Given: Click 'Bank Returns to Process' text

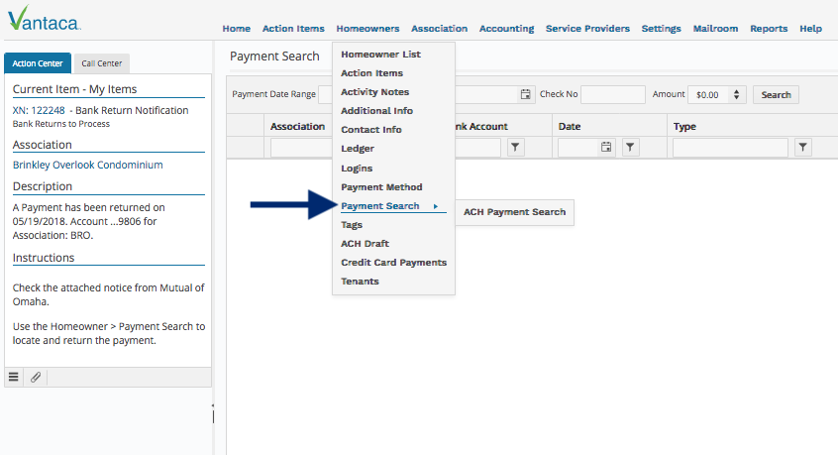Looking at the screenshot, I should coord(61,124).
